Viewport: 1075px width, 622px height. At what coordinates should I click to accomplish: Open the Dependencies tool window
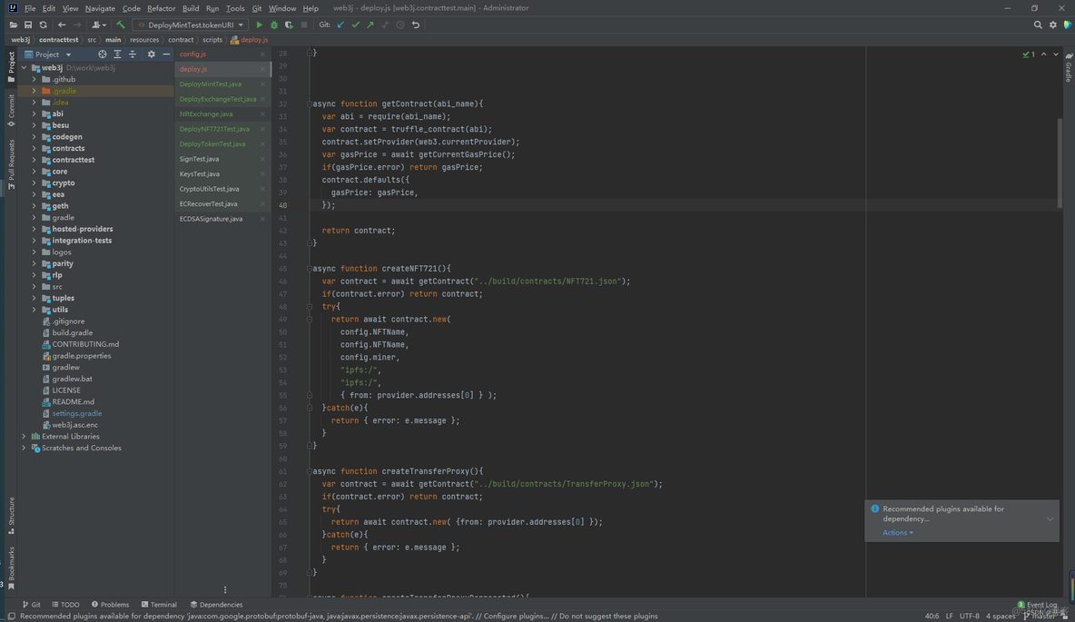[217, 605]
